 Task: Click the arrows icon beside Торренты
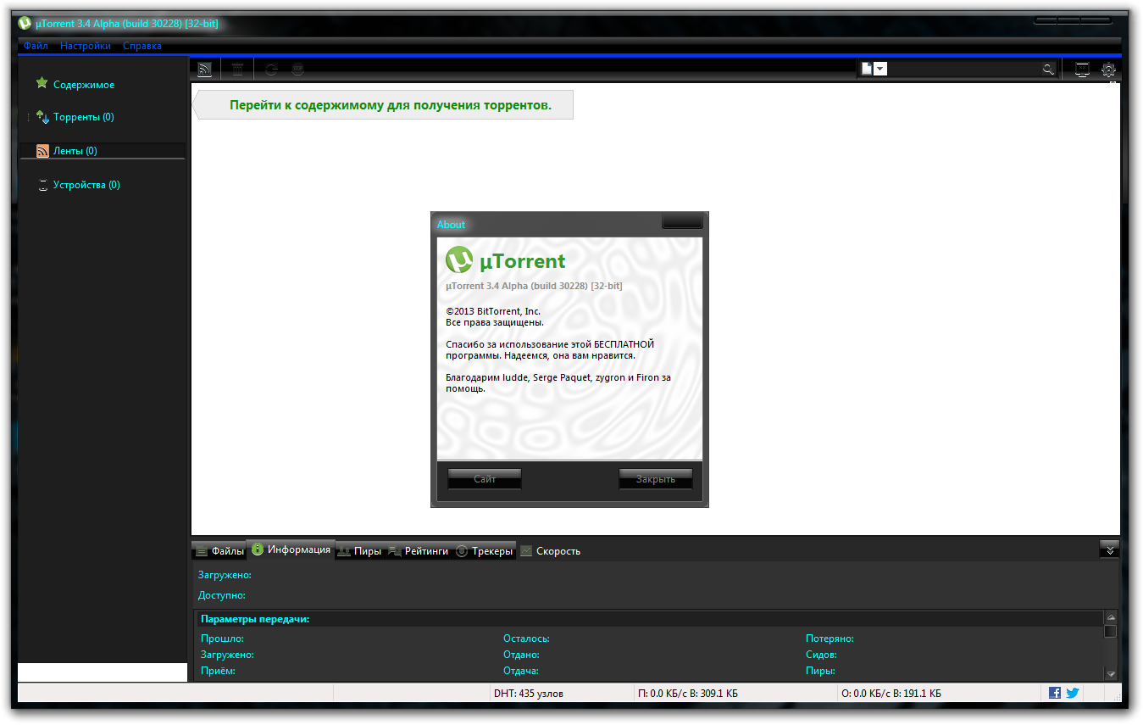42,117
